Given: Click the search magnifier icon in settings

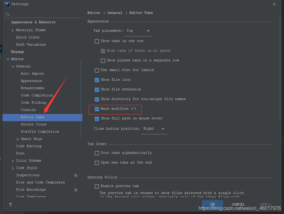Looking at the screenshot, I should coord(8,14).
